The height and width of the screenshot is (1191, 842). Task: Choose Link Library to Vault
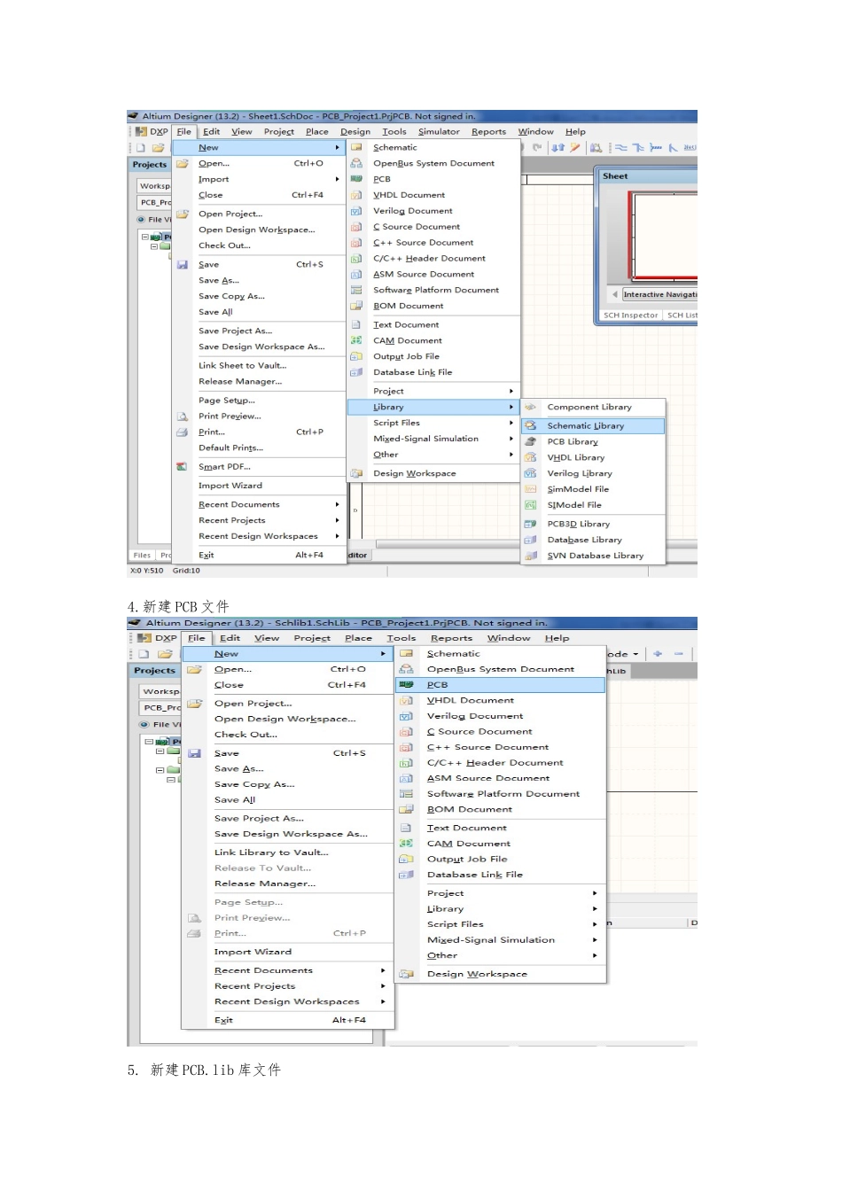[x=271, y=852]
